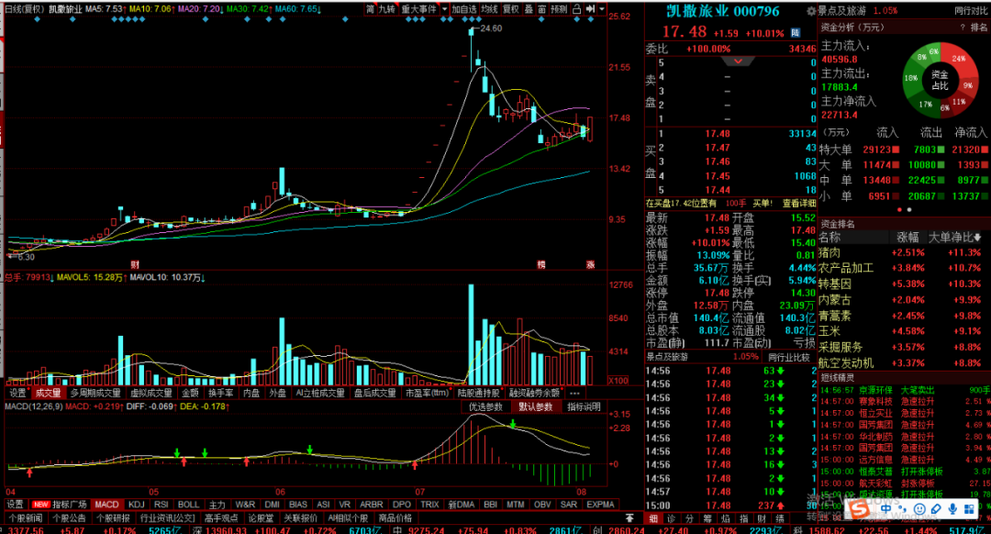Collapse the sell-side order book red chevron
This screenshot has height=534, width=991.
(738, 61)
